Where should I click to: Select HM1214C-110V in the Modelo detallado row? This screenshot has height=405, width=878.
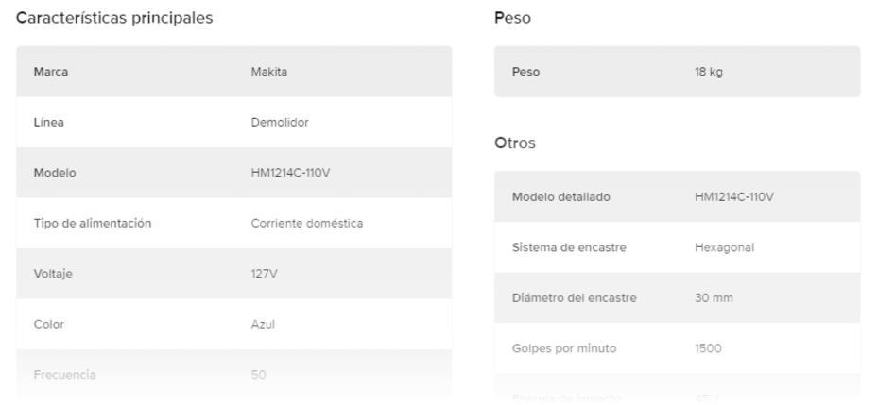click(x=734, y=197)
